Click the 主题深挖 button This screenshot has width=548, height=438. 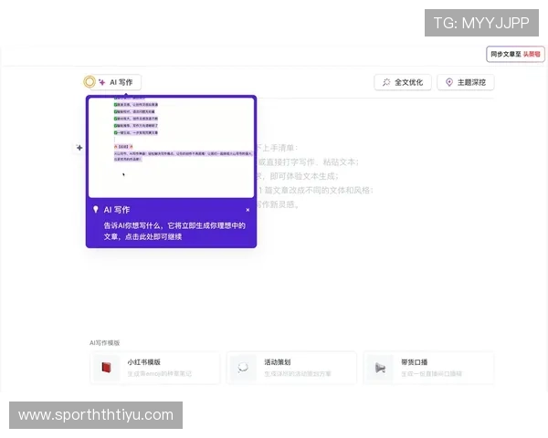click(466, 82)
